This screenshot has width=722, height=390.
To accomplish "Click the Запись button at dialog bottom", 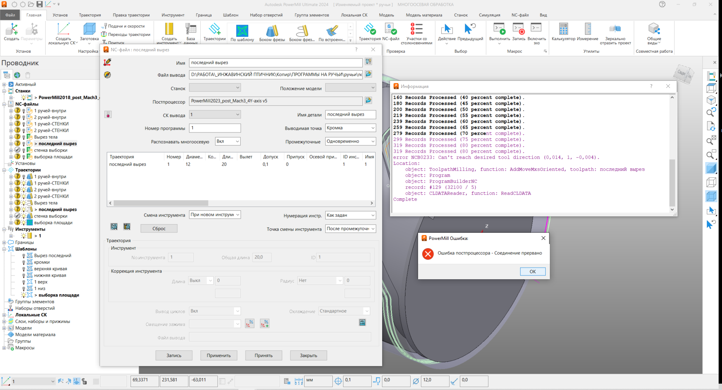I will click(174, 356).
